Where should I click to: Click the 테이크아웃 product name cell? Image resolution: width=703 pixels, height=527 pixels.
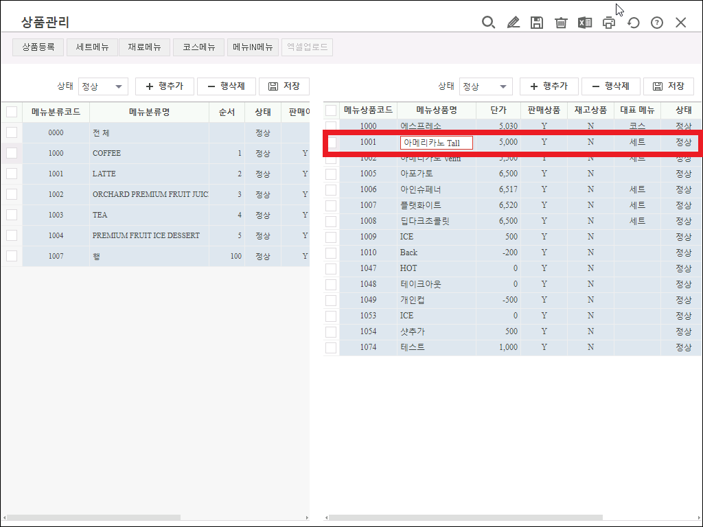point(436,284)
